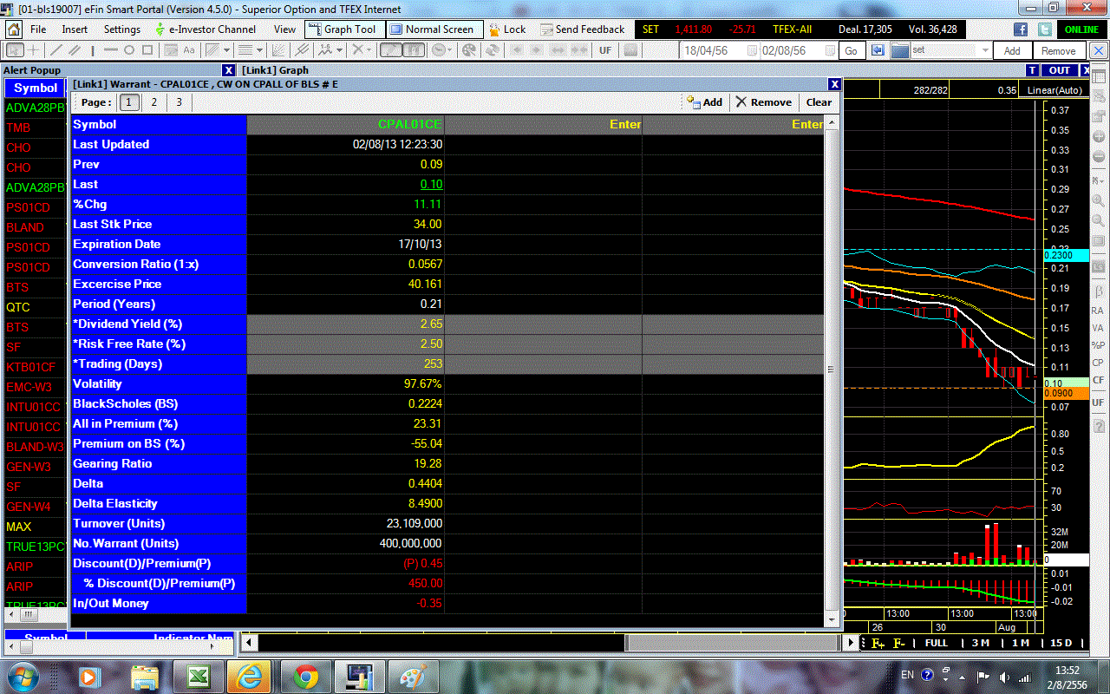This screenshot has height=694, width=1110.
Task: Click the beta symbol in graph sidebar
Action: [1098, 291]
